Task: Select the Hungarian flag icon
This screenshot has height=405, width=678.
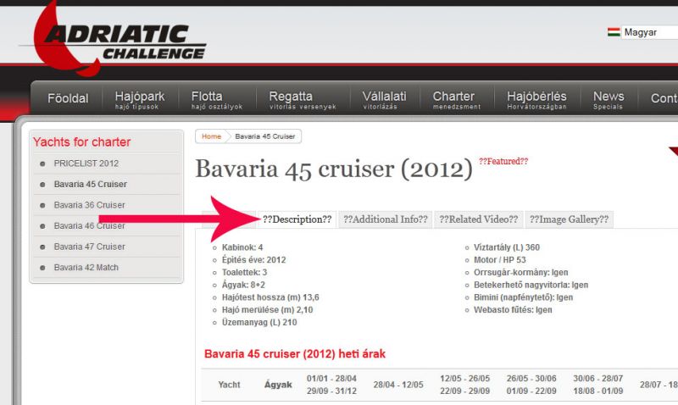Action: 614,32
